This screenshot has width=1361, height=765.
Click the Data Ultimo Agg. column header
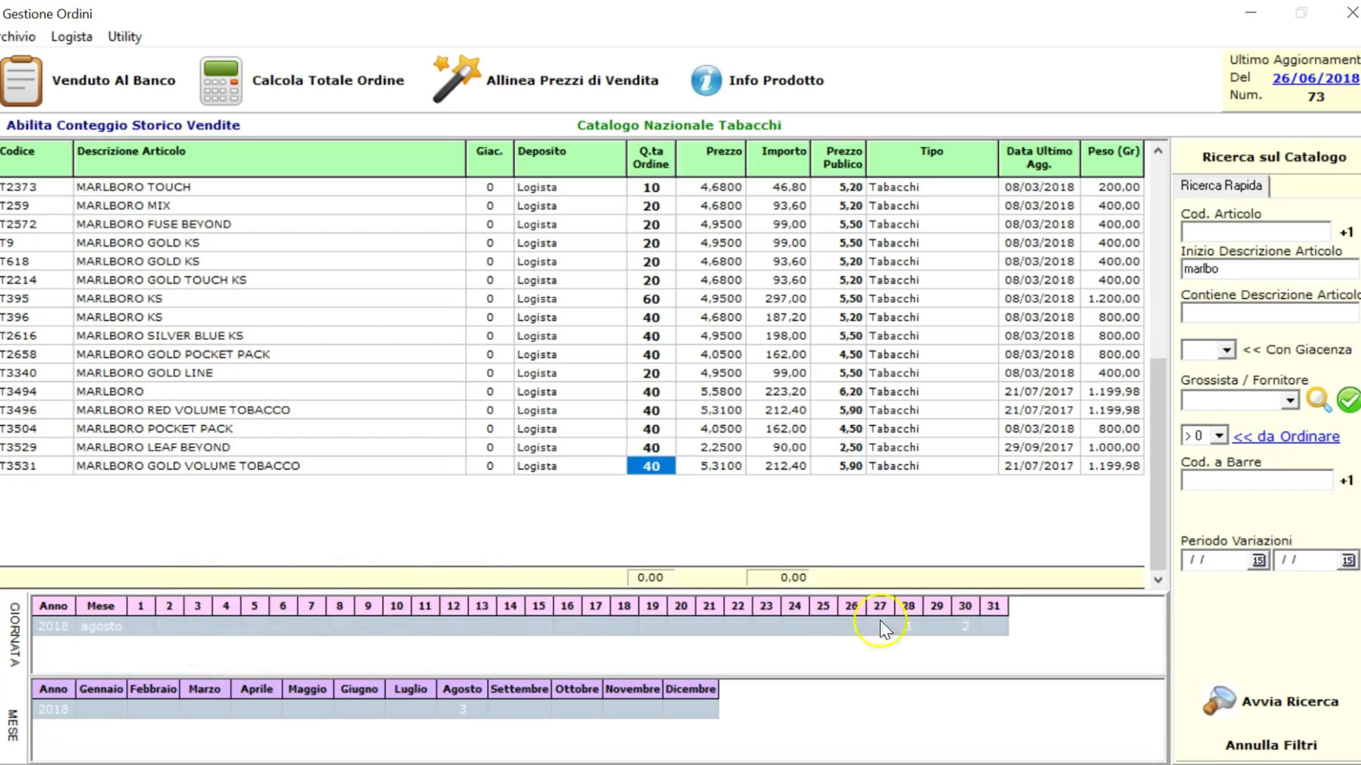(1039, 158)
